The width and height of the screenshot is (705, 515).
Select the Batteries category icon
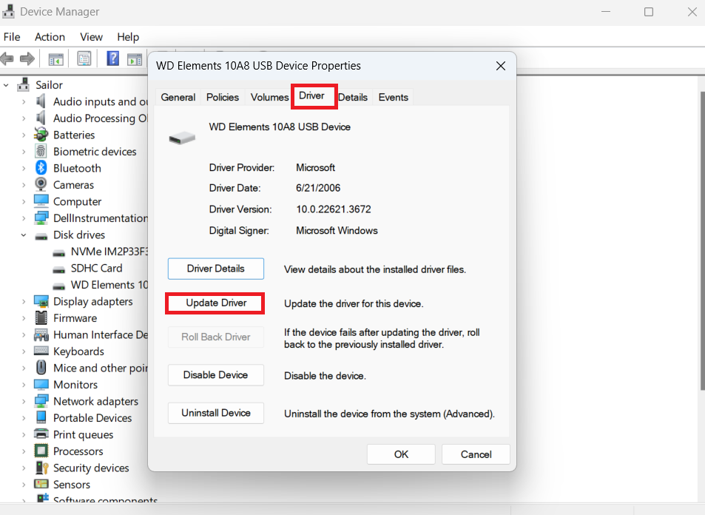point(41,135)
